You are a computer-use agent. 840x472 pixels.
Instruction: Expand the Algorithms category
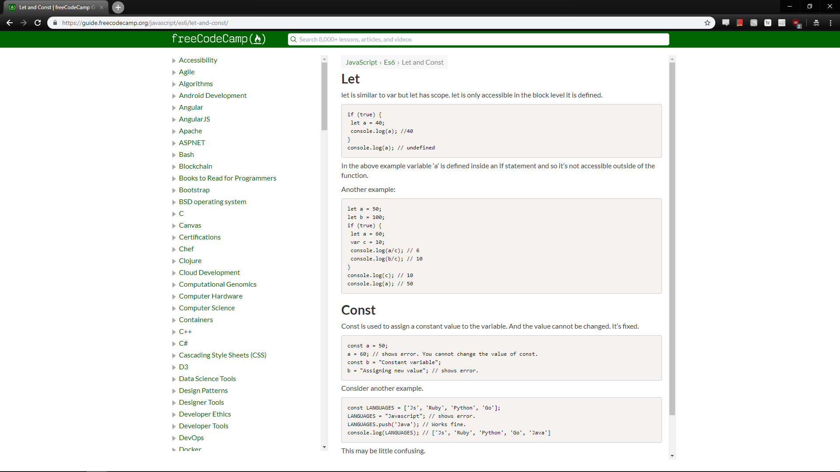[x=196, y=83]
